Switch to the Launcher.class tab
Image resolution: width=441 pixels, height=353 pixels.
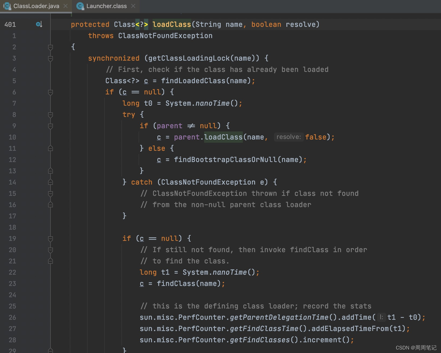[106, 6]
